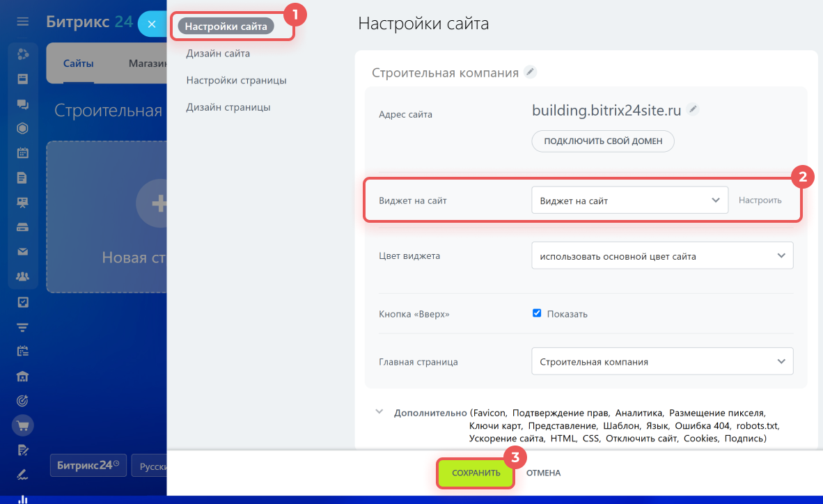Expand the 'Дополнительно' section

click(x=379, y=411)
